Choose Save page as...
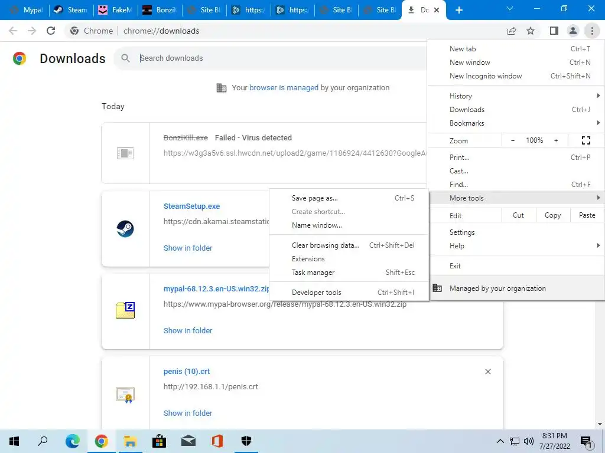605x453 pixels. (349, 198)
